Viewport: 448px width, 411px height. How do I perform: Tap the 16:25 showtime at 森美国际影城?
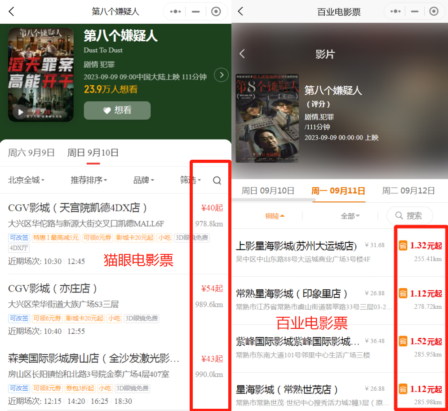click(x=99, y=401)
